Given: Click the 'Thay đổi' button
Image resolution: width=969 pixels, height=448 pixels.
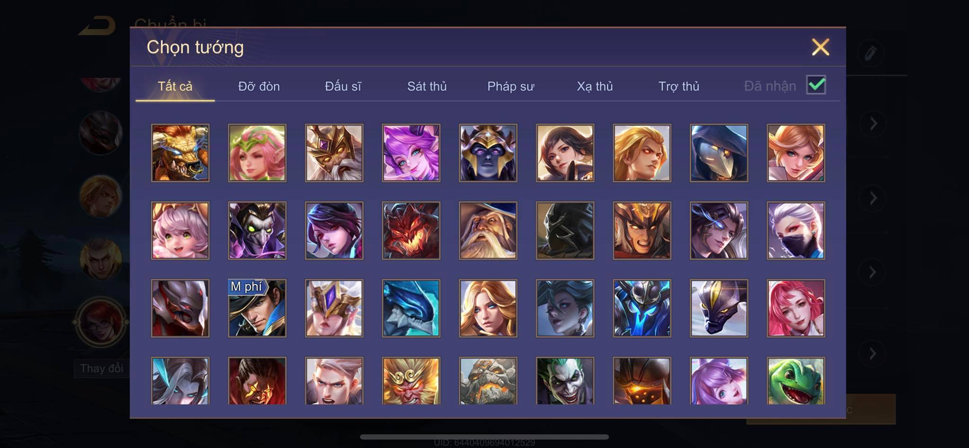Looking at the screenshot, I should click(101, 368).
